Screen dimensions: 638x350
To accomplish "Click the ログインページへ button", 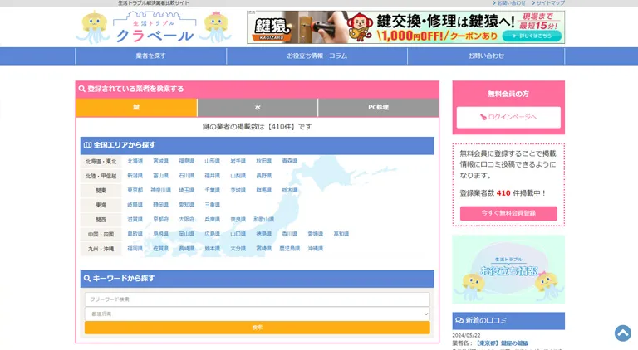I will [x=508, y=117].
